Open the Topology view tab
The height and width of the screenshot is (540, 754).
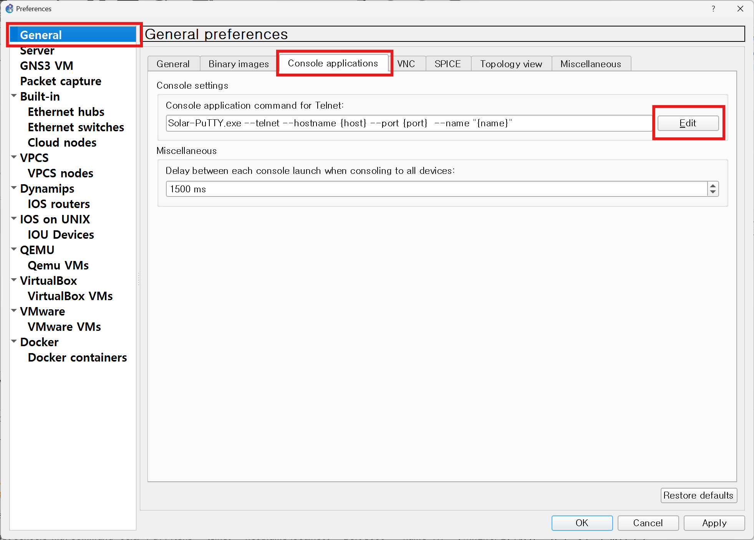pos(510,64)
